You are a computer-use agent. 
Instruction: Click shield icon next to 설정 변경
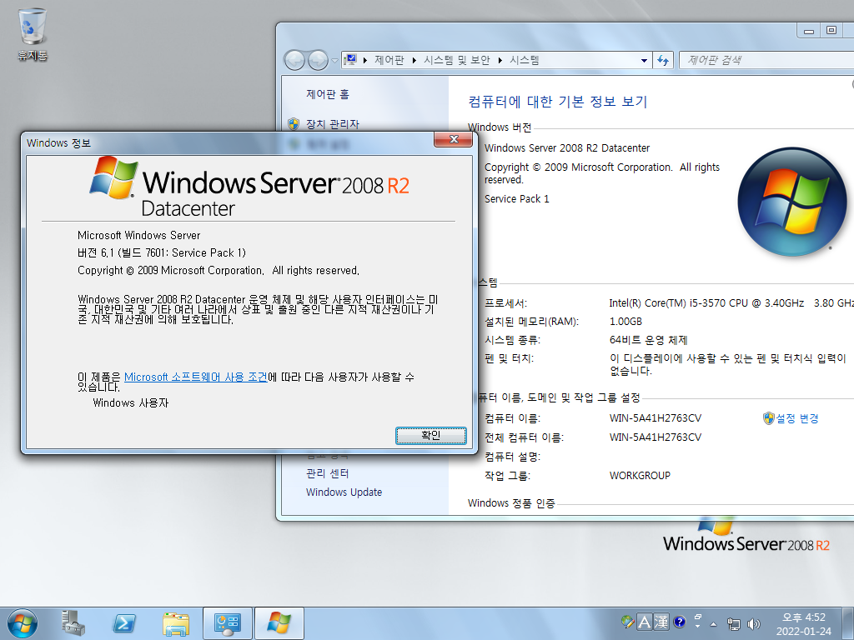pyautogui.click(x=768, y=418)
